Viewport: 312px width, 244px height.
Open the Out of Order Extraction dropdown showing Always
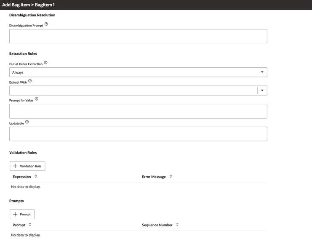click(138, 72)
